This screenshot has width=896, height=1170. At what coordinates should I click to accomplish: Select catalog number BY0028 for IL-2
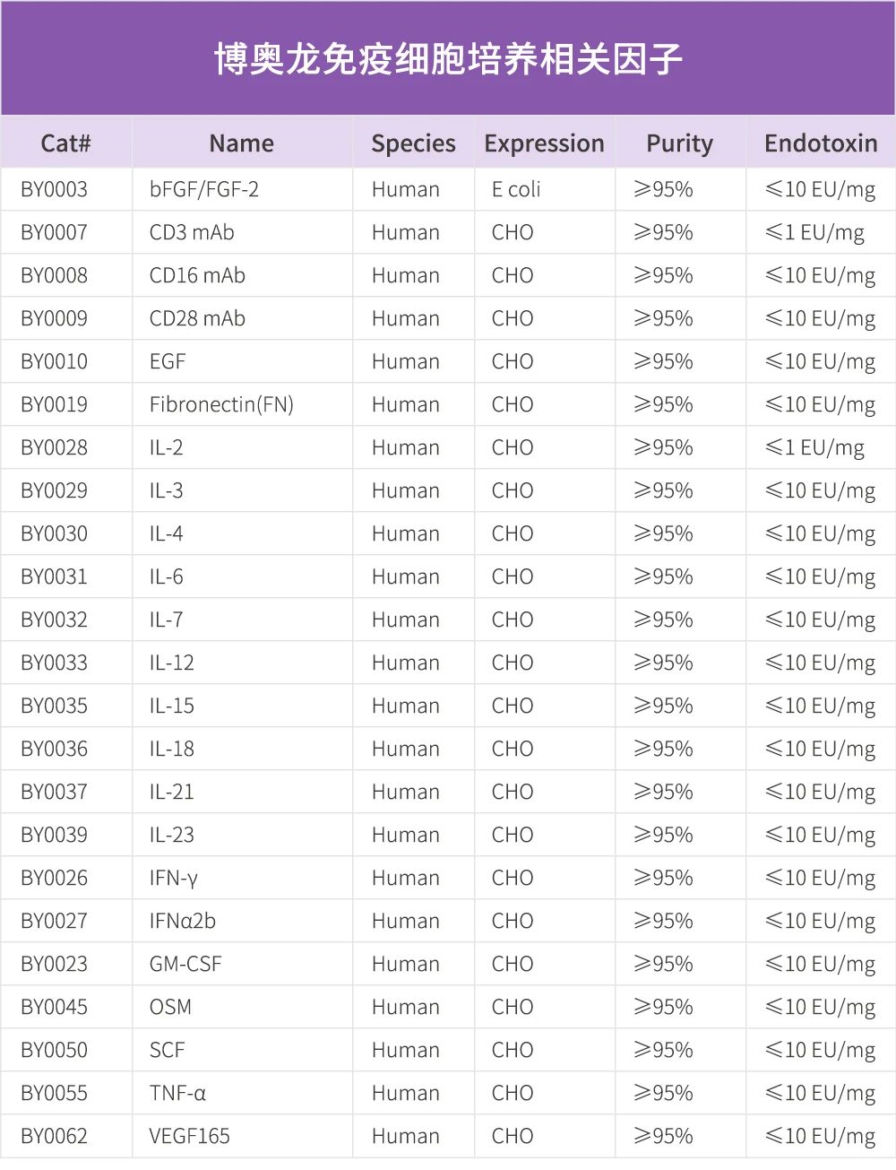tap(55, 447)
